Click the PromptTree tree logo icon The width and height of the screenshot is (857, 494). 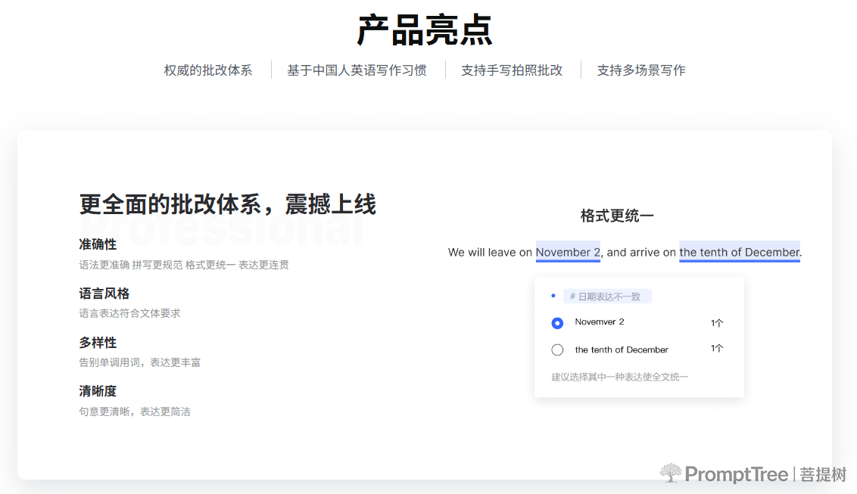click(x=671, y=474)
